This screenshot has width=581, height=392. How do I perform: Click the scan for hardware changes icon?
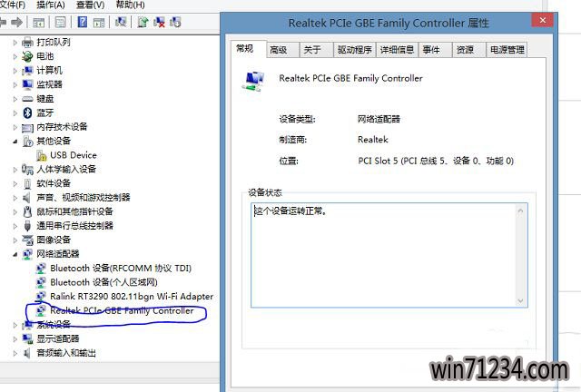point(121,22)
